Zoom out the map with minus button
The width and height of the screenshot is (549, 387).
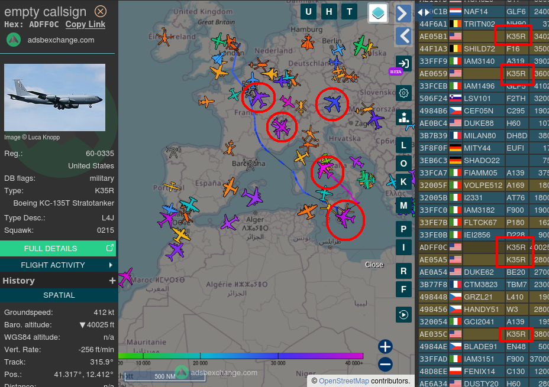385,365
